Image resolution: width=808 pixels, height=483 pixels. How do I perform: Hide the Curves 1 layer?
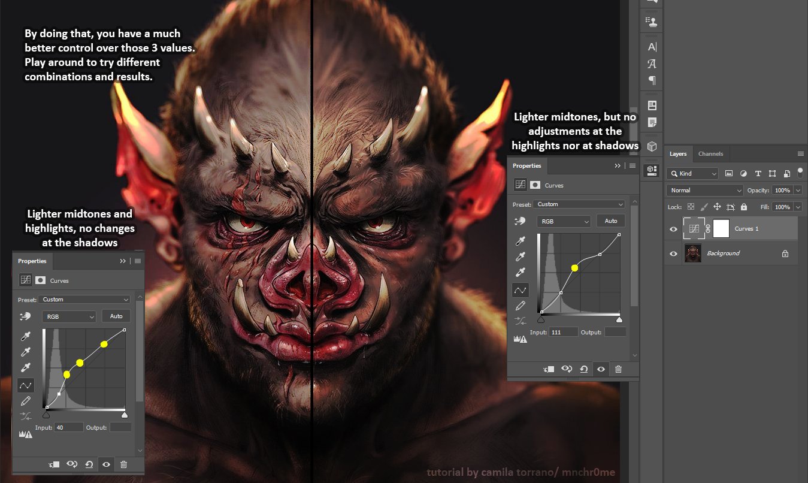click(x=673, y=229)
